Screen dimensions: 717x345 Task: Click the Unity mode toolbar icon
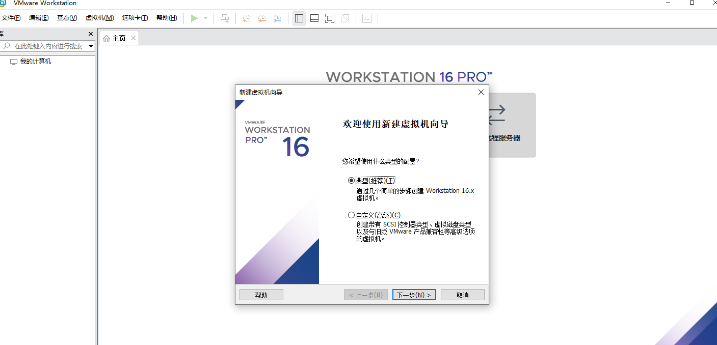(x=345, y=18)
